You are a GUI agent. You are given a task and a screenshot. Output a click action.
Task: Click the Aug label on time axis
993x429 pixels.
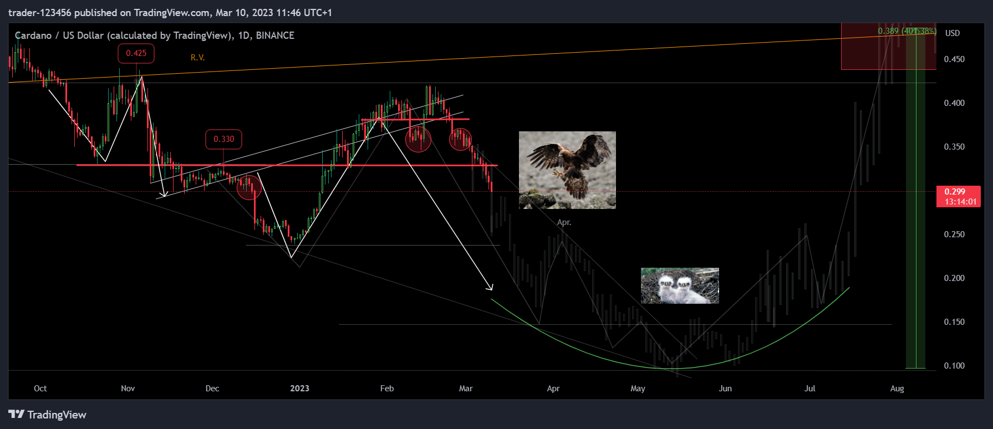(x=897, y=389)
